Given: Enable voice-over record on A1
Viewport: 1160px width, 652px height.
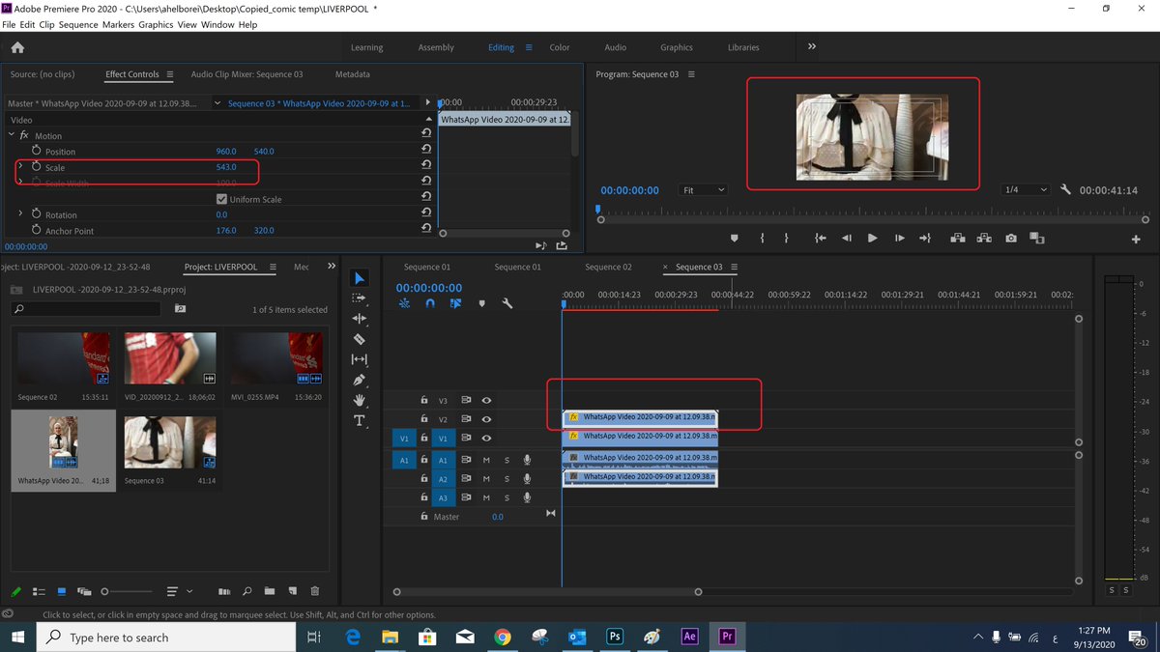Looking at the screenshot, I should [528, 460].
